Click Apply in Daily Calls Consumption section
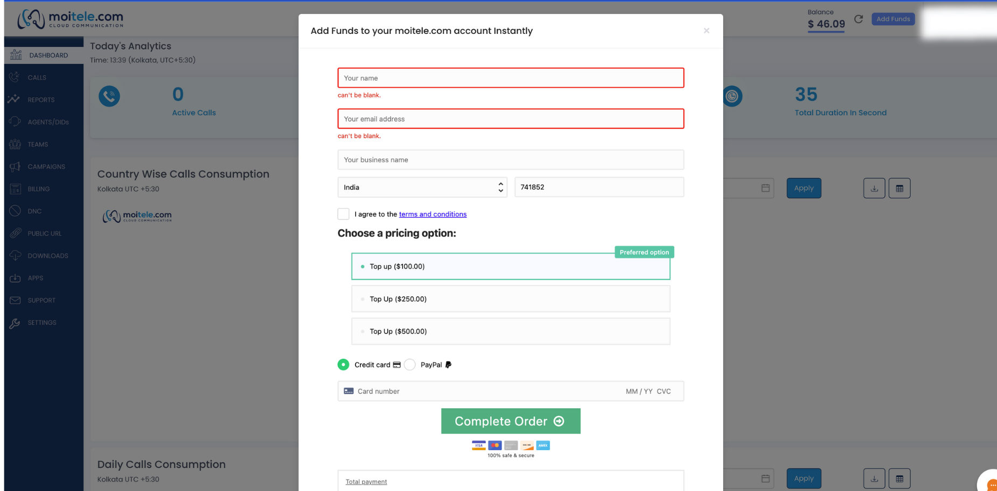997x491 pixels. point(804,479)
